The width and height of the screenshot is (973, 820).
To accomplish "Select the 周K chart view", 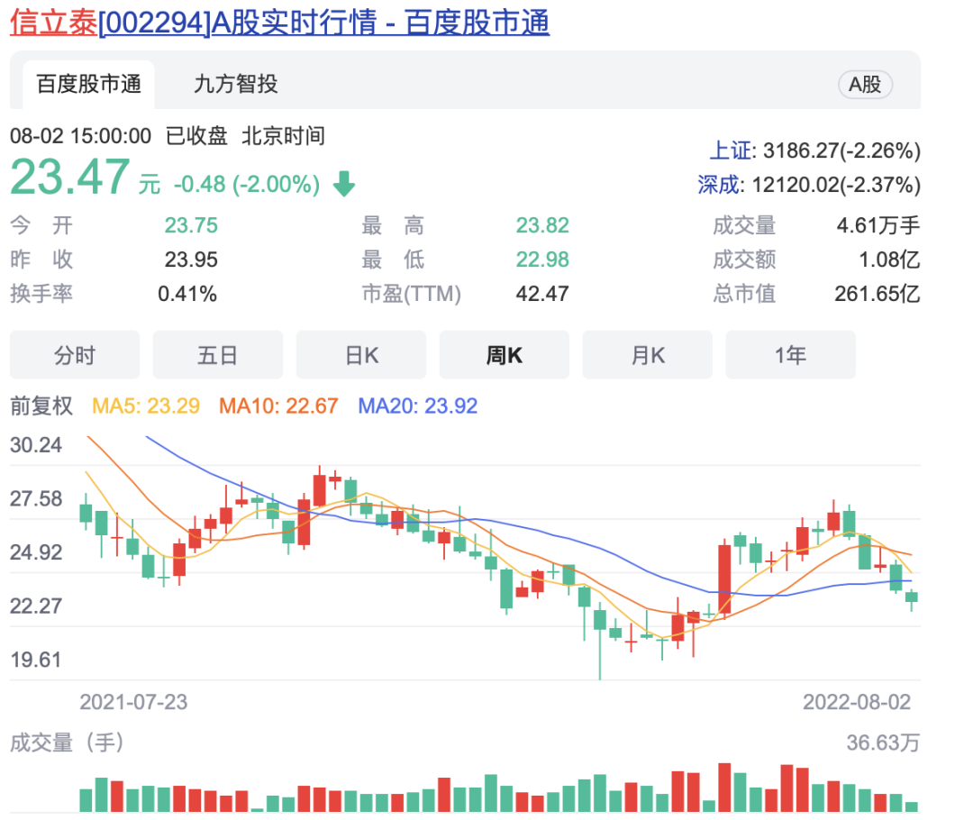I will pos(505,355).
